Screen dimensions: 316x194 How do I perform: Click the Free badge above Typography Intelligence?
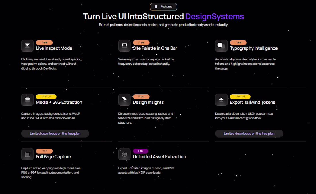pos(238,43)
